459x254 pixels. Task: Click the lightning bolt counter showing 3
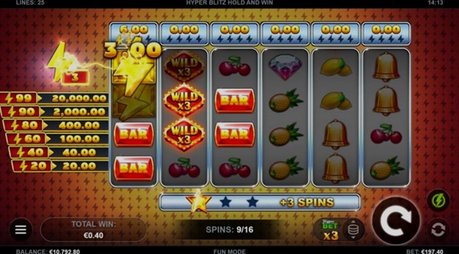pos(75,78)
